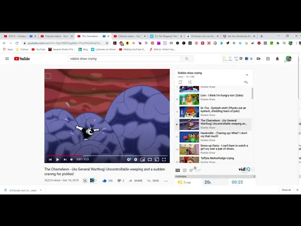
Task: Open the account avatar menu
Action: click(288, 58)
